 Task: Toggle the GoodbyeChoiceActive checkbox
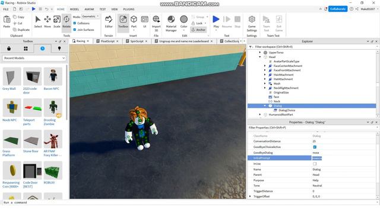[x=315, y=147]
